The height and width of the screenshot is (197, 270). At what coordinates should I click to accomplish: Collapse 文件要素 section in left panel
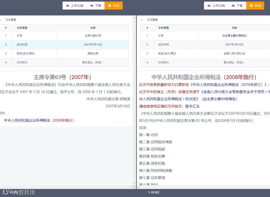click(1, 20)
